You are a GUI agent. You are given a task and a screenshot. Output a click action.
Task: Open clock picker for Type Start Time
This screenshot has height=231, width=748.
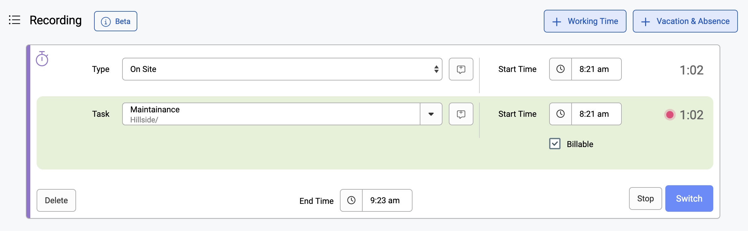click(561, 69)
